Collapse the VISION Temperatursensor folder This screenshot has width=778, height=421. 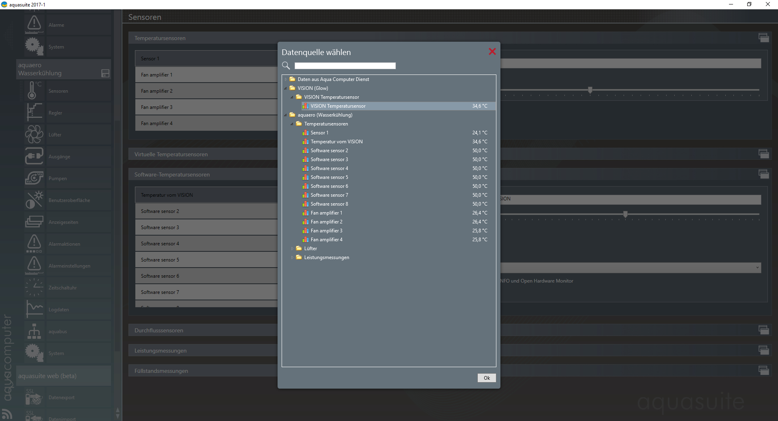292,97
